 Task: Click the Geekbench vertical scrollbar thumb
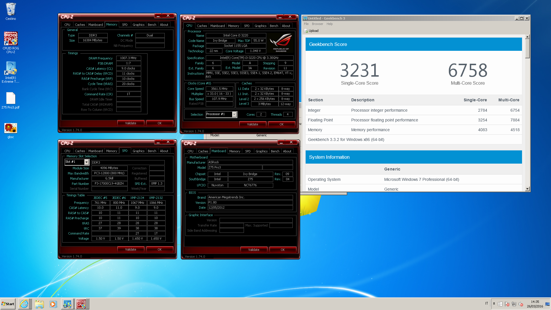coord(527,49)
